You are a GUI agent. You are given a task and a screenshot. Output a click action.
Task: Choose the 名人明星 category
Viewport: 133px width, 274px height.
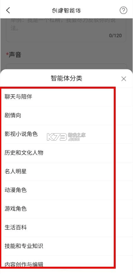coord(66,172)
